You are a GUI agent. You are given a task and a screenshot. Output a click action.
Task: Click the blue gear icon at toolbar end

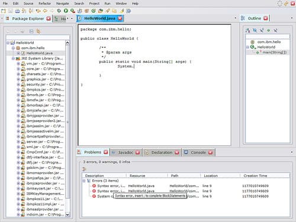coord(128,11)
